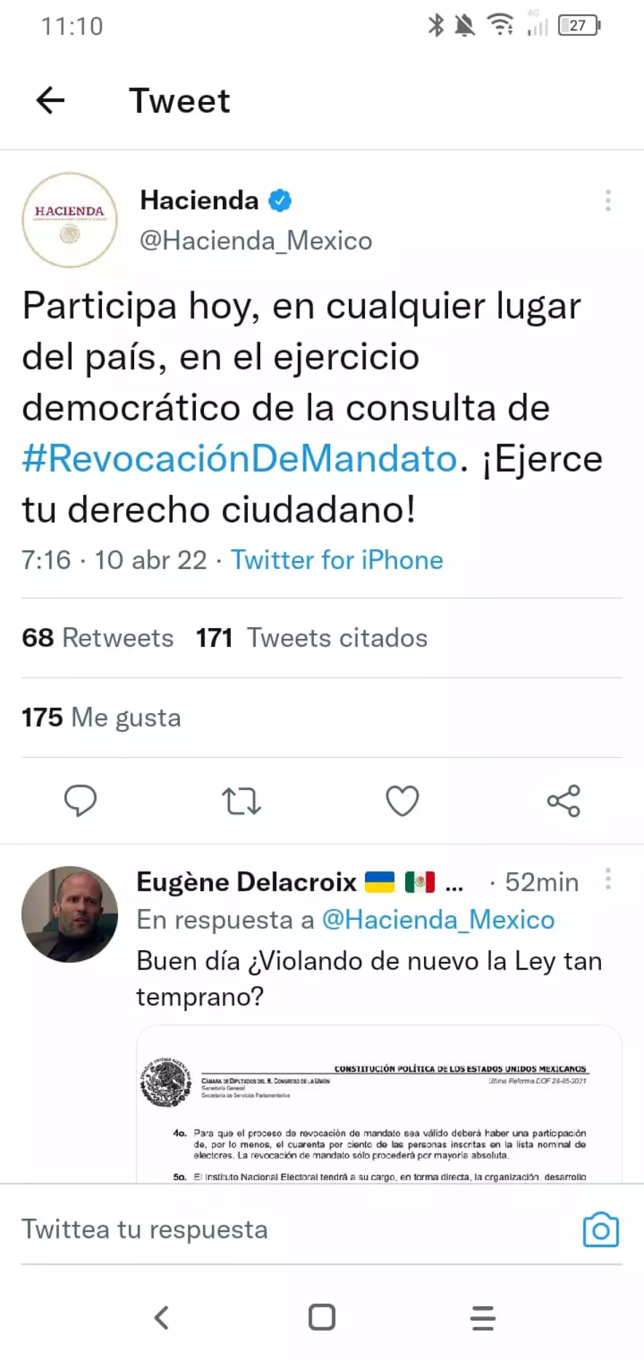Go back using the top arrow
Image resolution: width=644 pixels, height=1360 pixels.
click(50, 100)
